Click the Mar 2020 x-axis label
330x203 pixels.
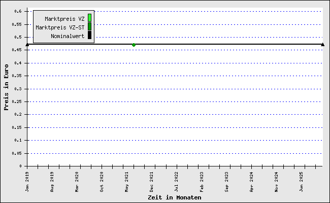[x=77, y=181]
